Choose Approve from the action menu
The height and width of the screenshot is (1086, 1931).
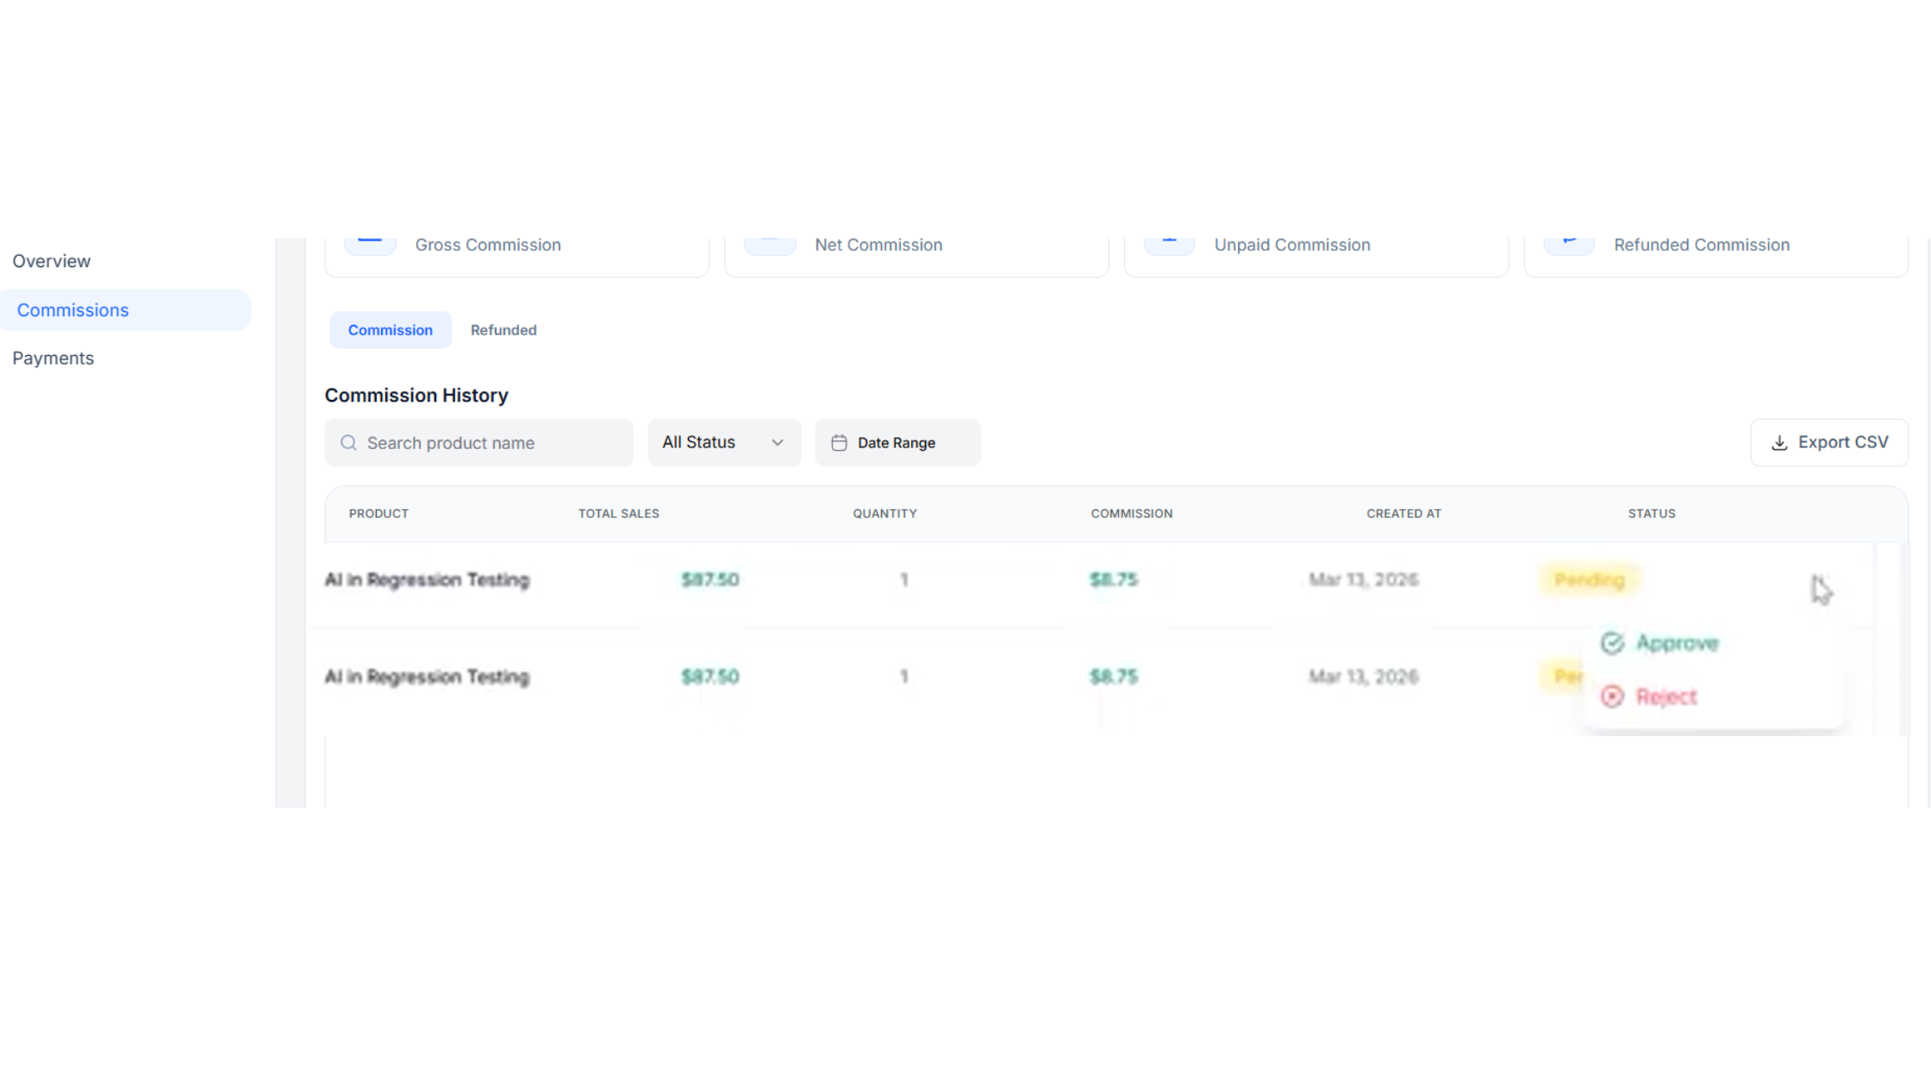(x=1677, y=643)
